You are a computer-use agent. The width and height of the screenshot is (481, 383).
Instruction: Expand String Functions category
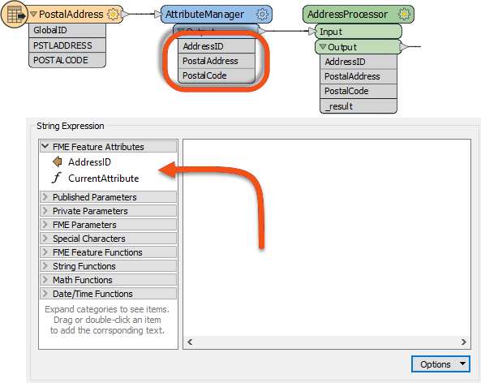click(x=45, y=266)
